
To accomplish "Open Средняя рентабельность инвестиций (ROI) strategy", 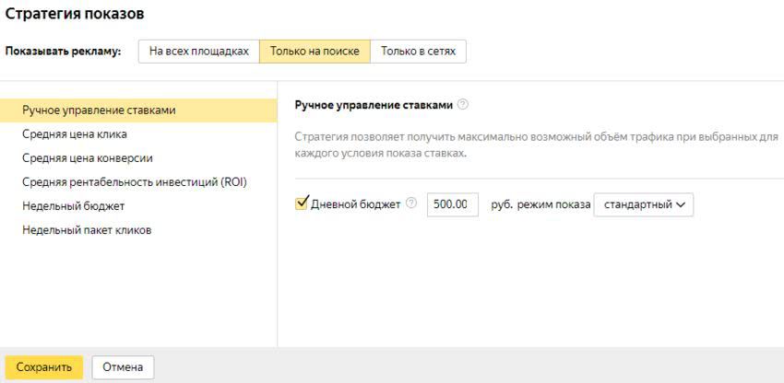I will pyautogui.click(x=134, y=182).
